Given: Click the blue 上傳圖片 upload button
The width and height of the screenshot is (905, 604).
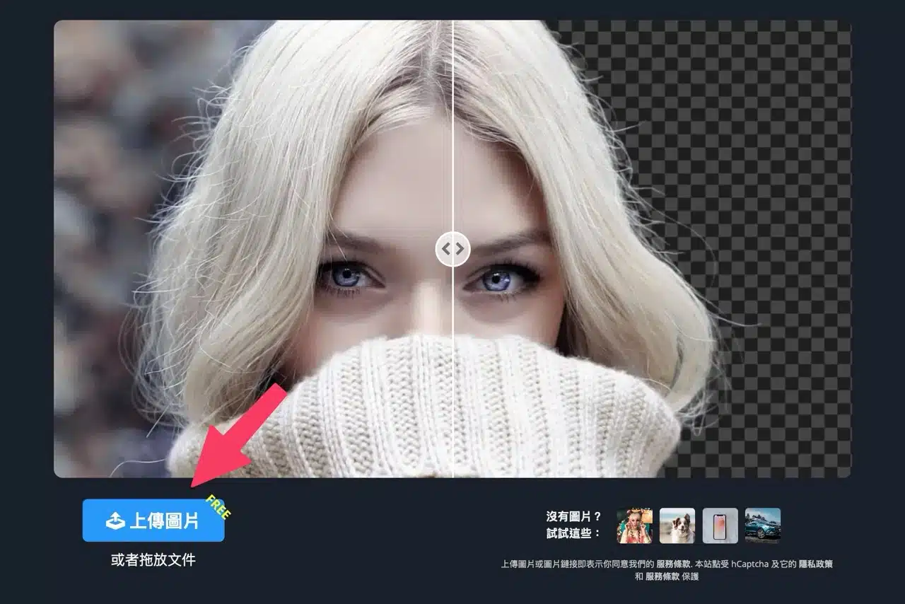Looking at the screenshot, I should [153, 521].
